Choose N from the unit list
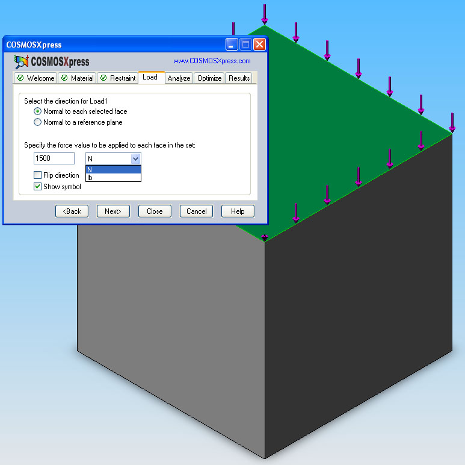This screenshot has width=465, height=465. [113, 169]
